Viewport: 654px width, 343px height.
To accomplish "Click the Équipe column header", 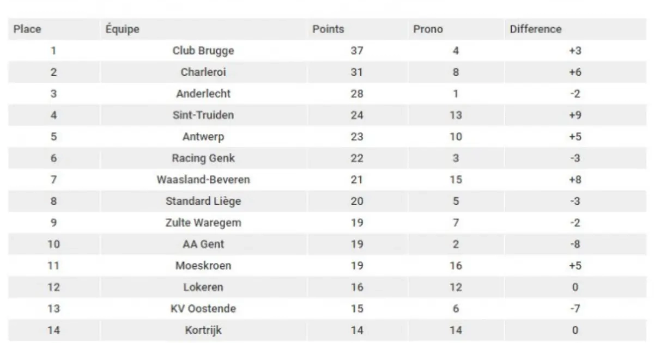I will tap(122, 29).
